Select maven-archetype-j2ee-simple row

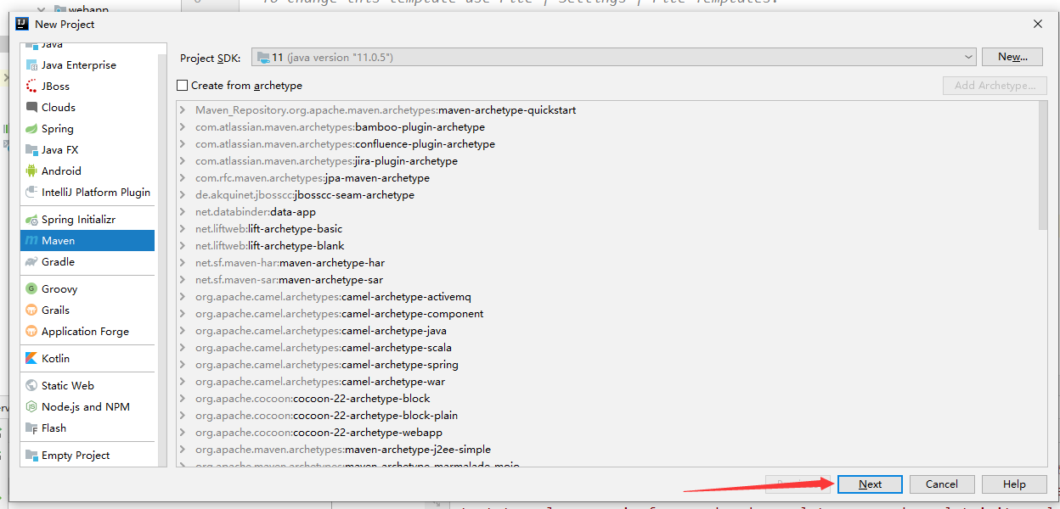click(x=607, y=450)
